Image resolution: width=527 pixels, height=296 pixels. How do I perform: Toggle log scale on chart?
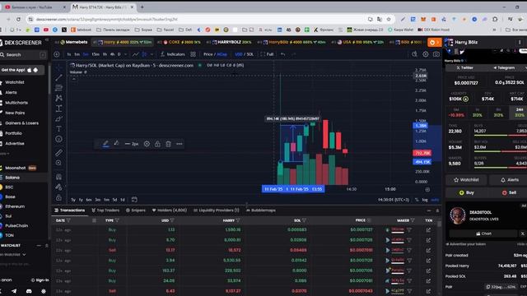(425, 200)
